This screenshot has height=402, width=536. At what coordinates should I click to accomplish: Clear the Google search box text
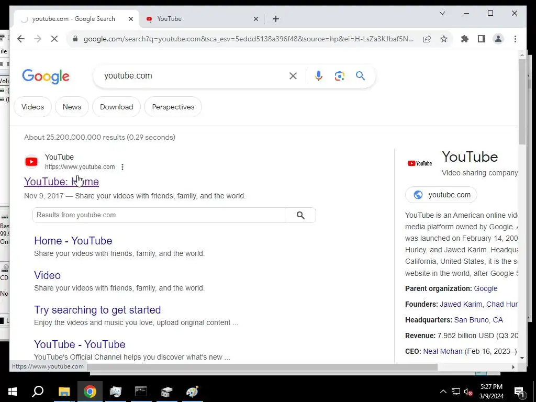click(x=293, y=76)
